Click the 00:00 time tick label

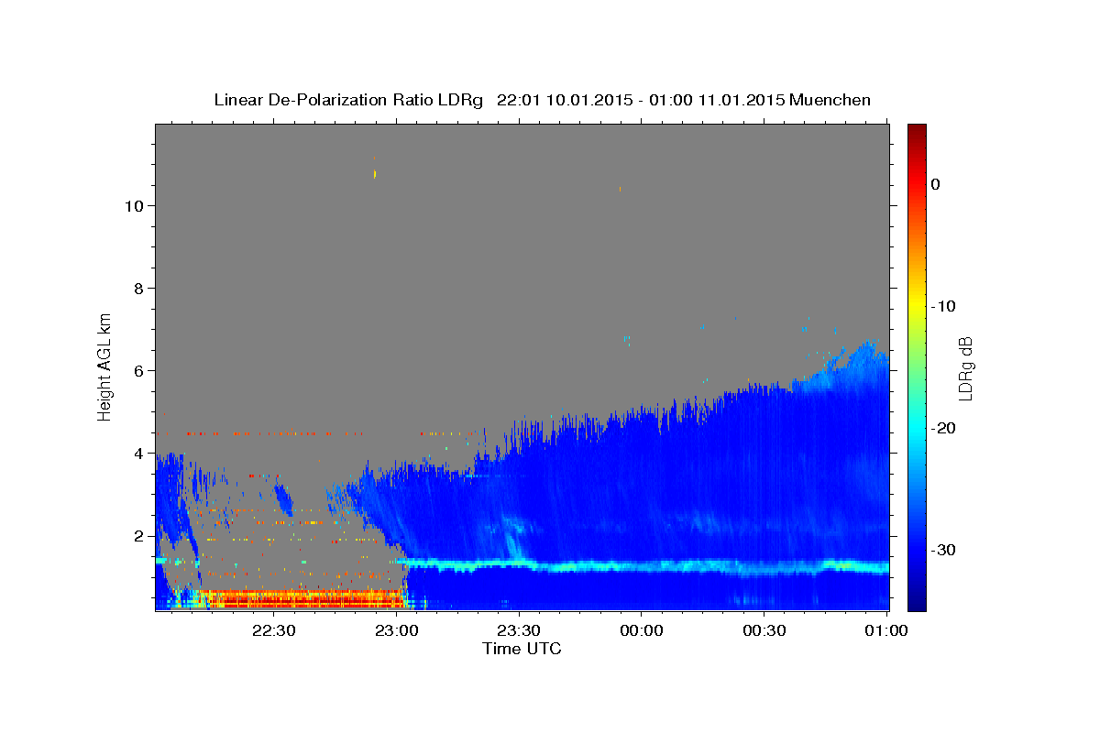coord(641,630)
